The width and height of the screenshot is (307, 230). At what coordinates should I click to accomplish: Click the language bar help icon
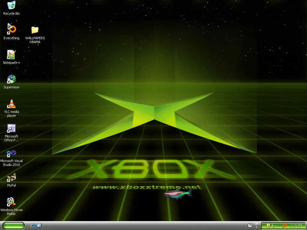point(250,226)
